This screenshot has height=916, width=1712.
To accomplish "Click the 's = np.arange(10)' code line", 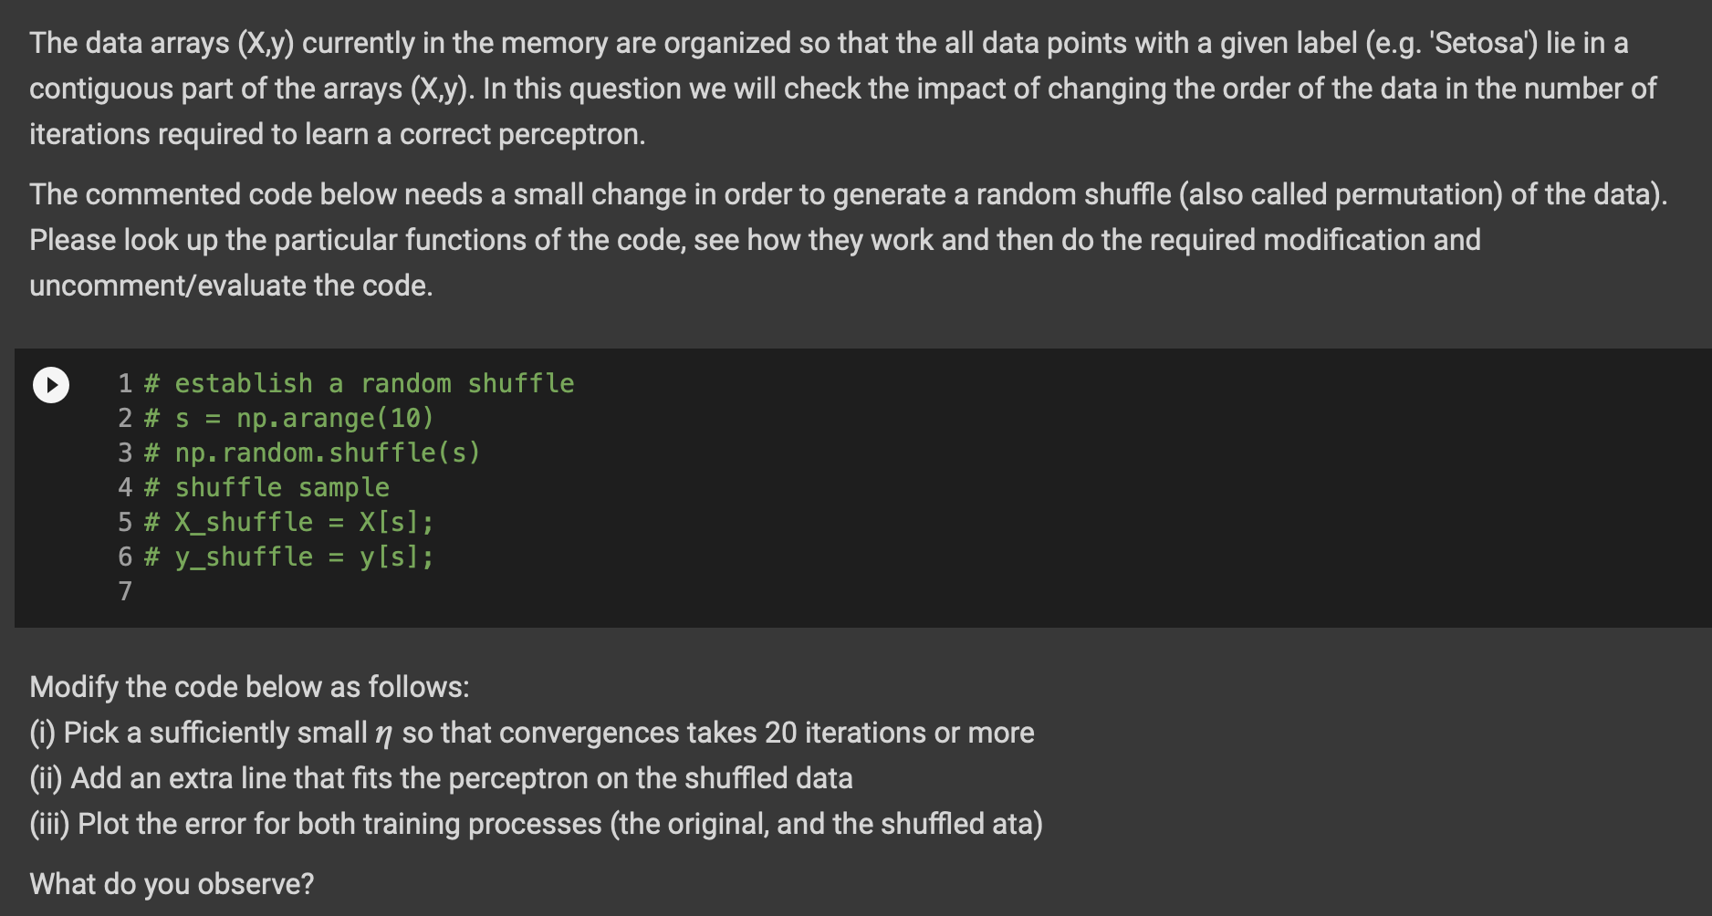I will click(289, 418).
